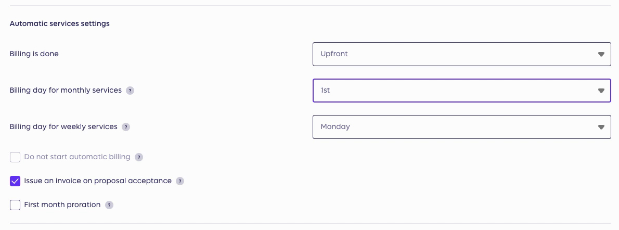Open Billing day for weekly services dropdown
The height and width of the screenshot is (230, 619).
[461, 127]
